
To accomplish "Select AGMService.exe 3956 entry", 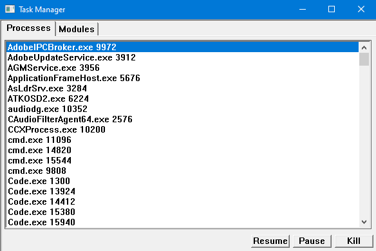I will (x=182, y=68).
